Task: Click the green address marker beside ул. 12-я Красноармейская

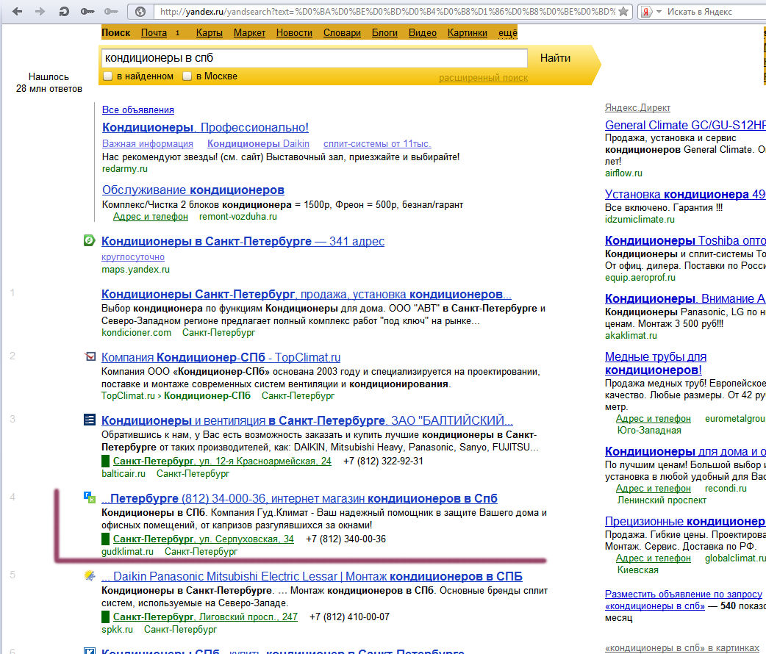Action: [106, 461]
